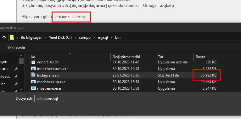The width and height of the screenshot is (241, 119).
Task: Sort files by the 'Ad' column header
Action: point(33,57)
